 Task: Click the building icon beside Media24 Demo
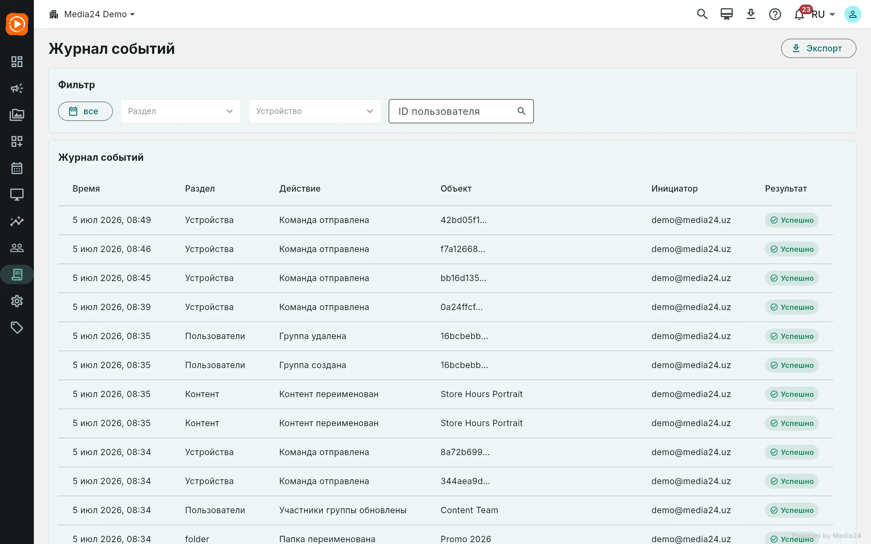[x=54, y=15]
